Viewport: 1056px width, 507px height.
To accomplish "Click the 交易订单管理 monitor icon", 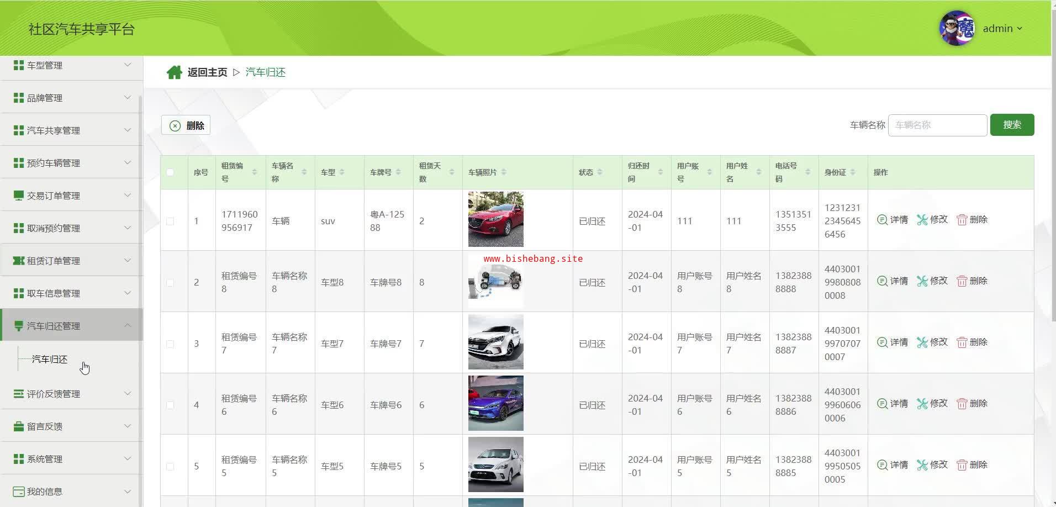I will tap(19, 196).
